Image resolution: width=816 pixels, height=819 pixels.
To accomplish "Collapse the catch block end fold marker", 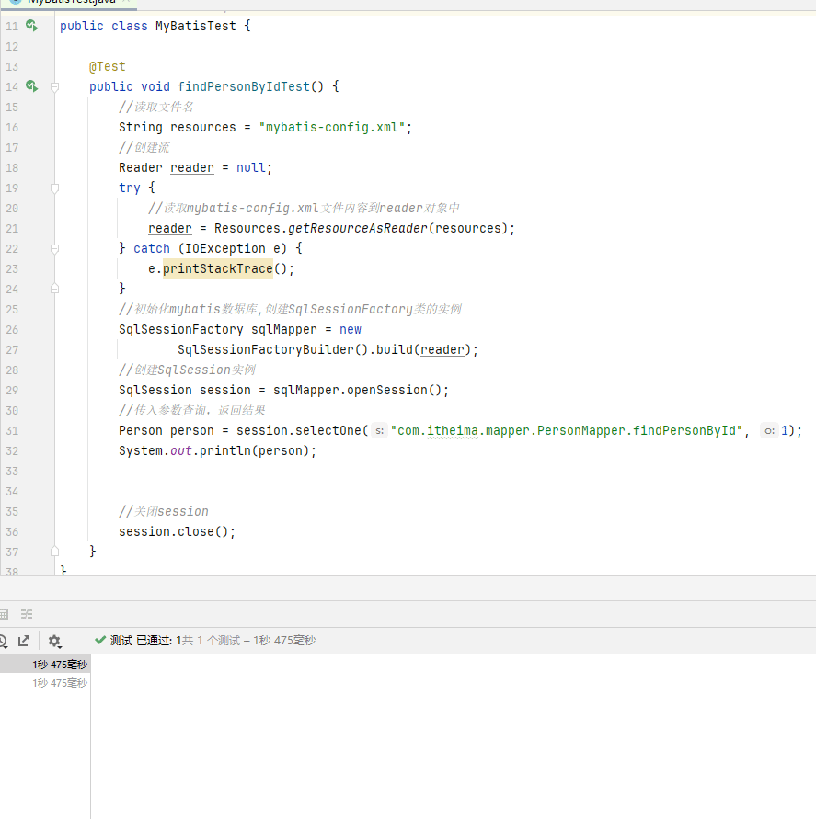I will (54, 289).
